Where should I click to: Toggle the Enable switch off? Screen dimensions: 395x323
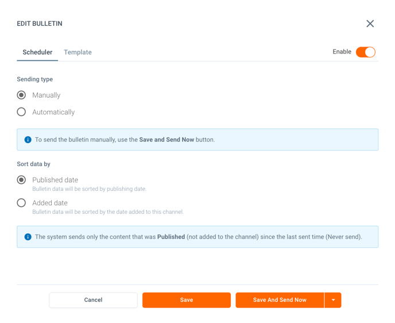pos(365,52)
